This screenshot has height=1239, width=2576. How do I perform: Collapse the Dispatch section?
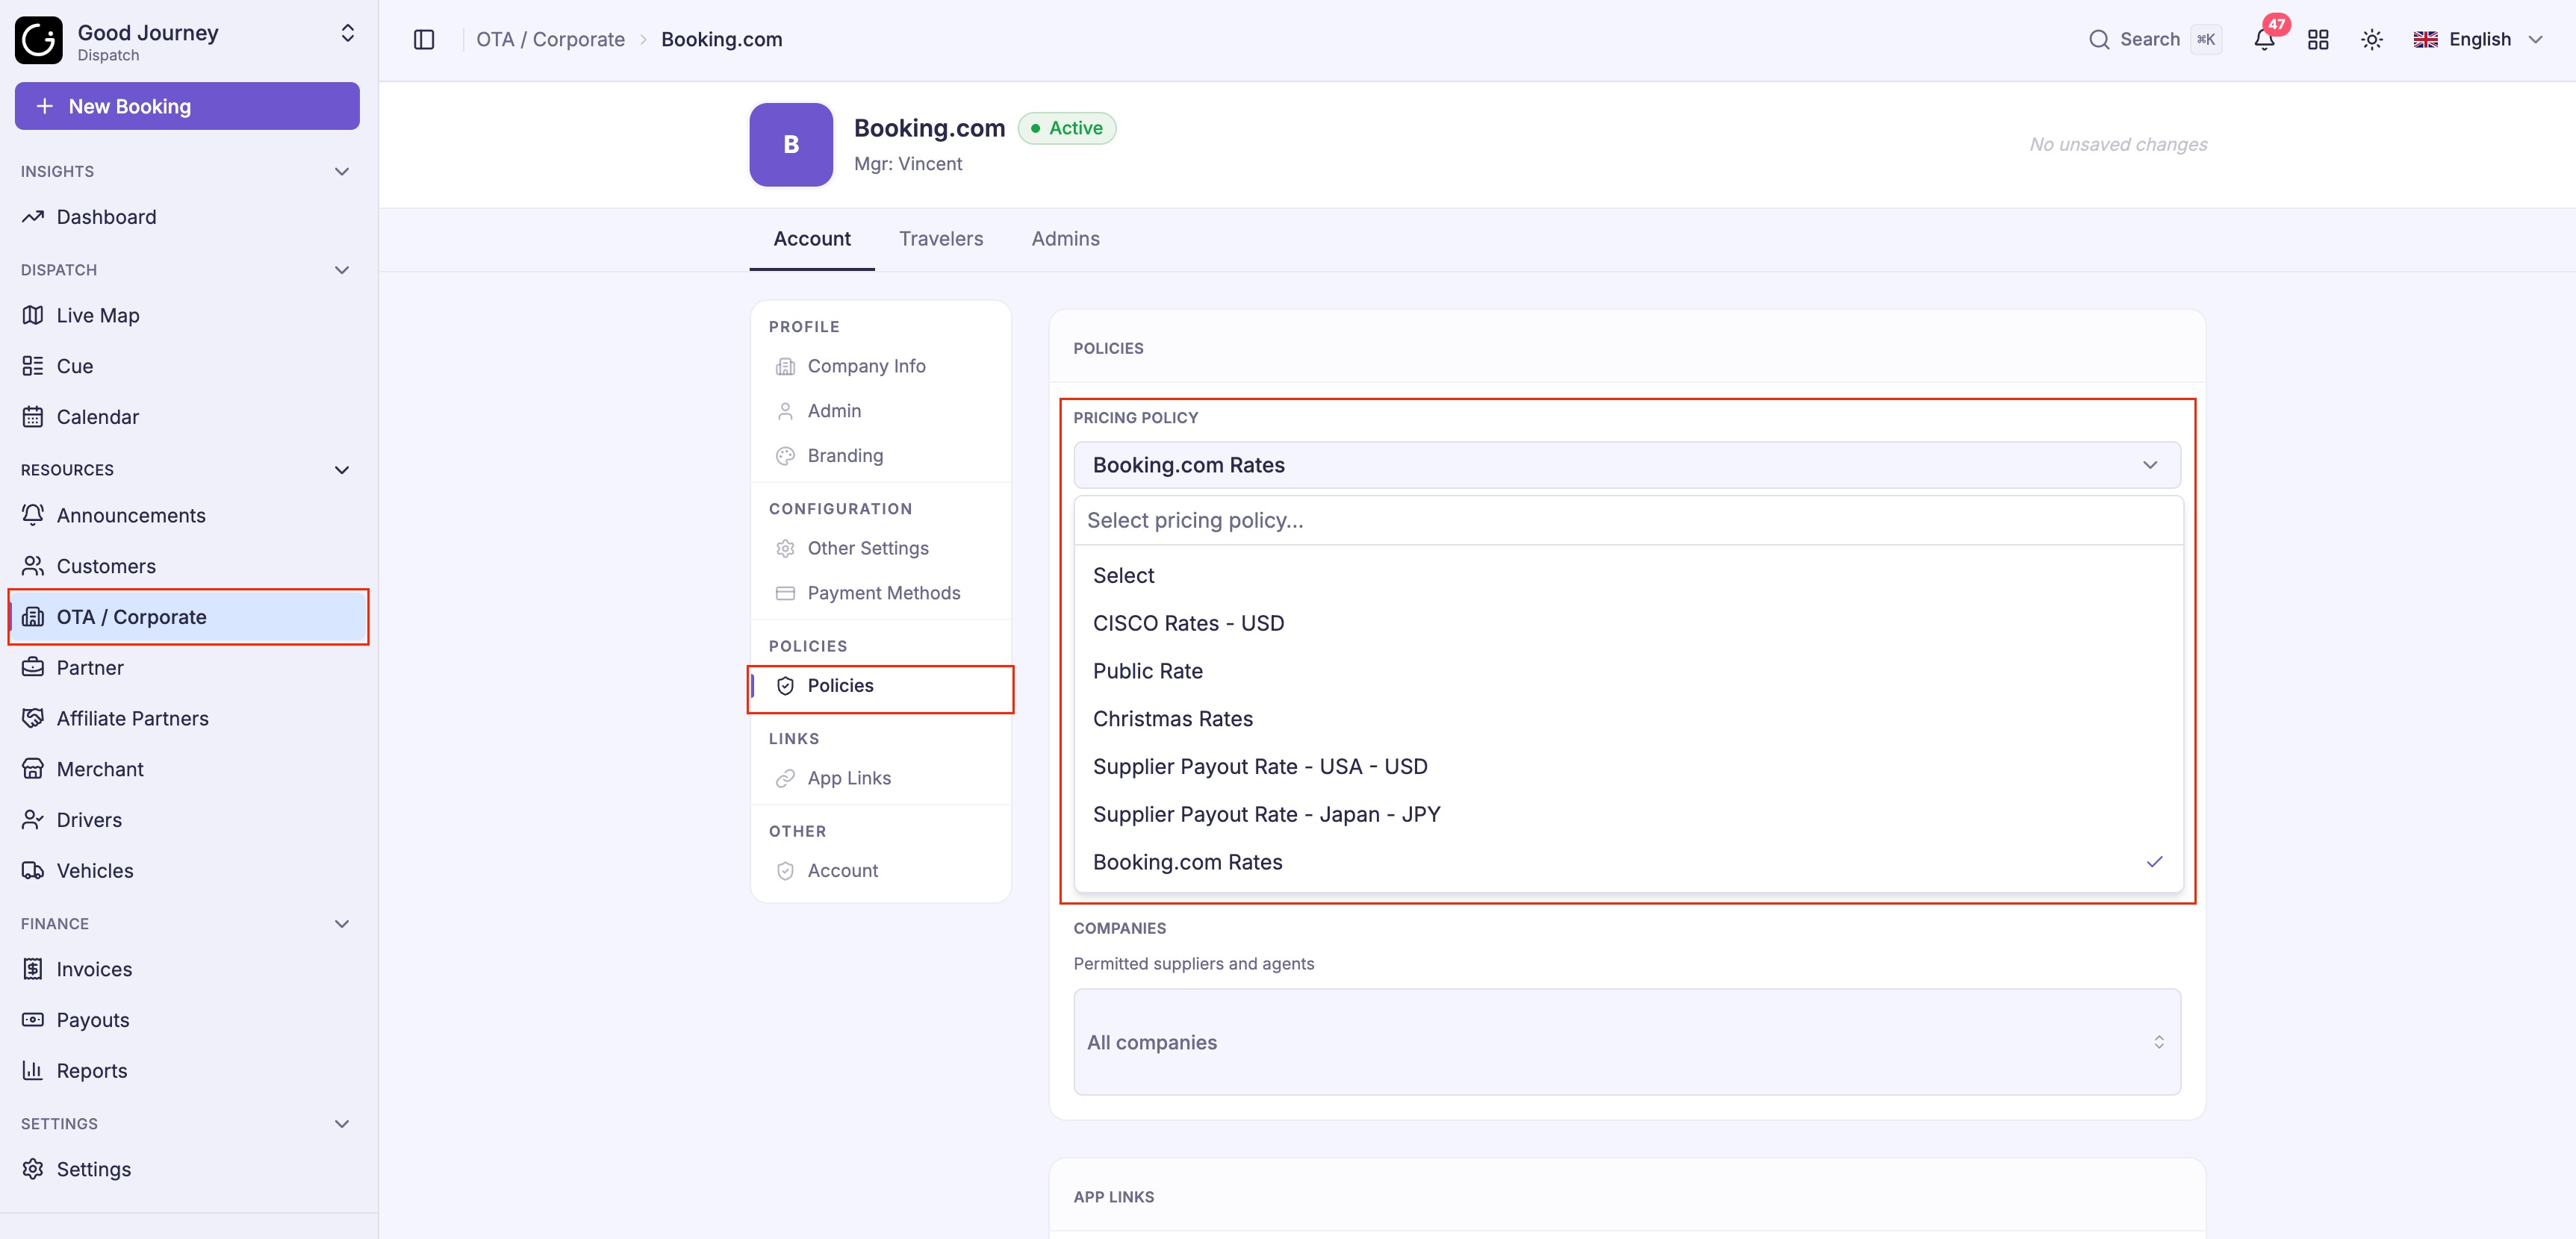point(342,270)
